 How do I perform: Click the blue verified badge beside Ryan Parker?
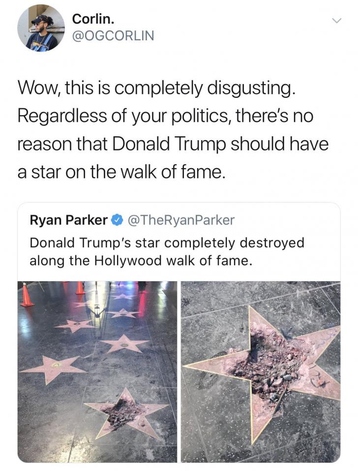point(118,220)
